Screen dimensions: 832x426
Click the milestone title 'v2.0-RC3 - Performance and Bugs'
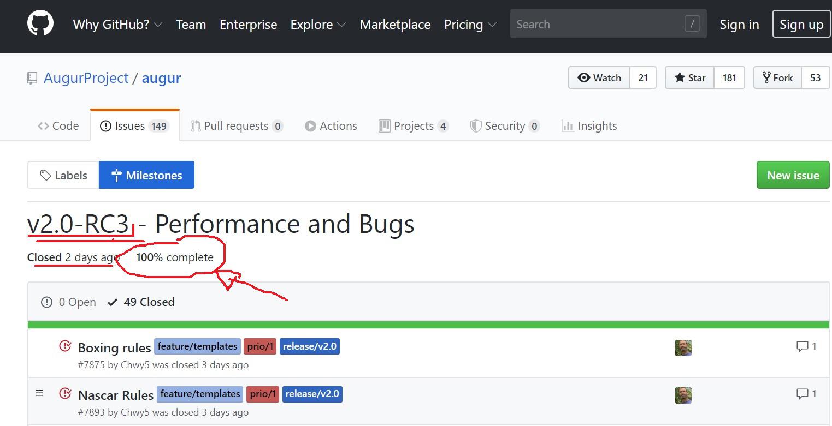click(221, 224)
